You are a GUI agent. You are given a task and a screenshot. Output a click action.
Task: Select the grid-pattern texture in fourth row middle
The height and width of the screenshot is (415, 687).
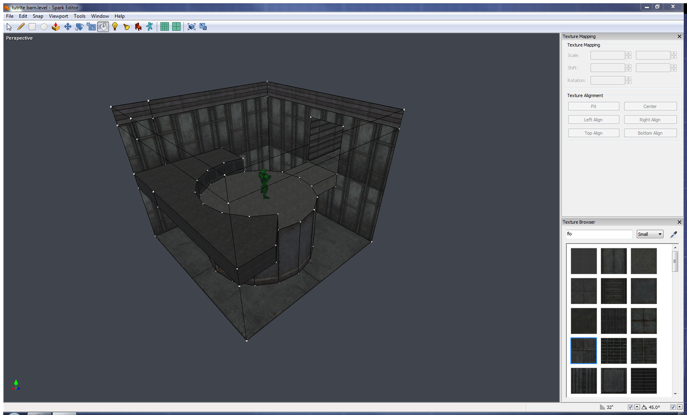click(614, 351)
